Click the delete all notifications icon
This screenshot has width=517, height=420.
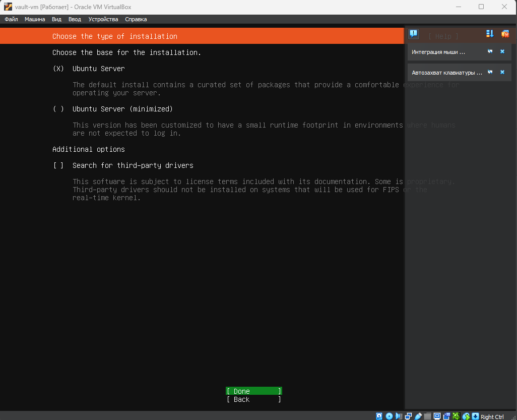click(x=505, y=34)
